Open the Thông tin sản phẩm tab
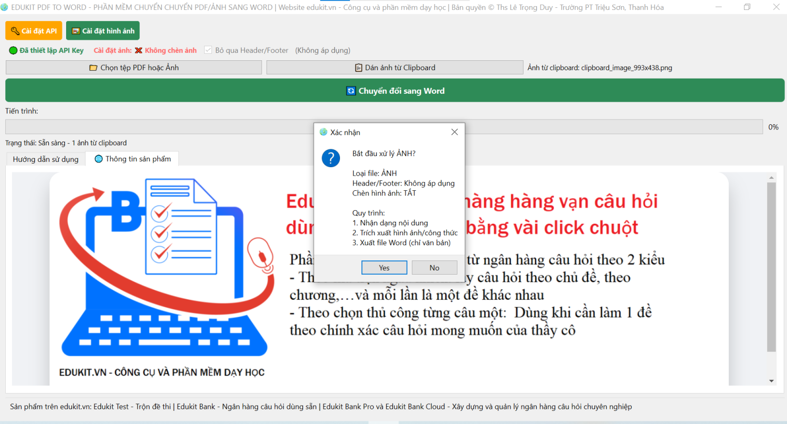Image resolution: width=787 pixels, height=424 pixels. [x=137, y=159]
